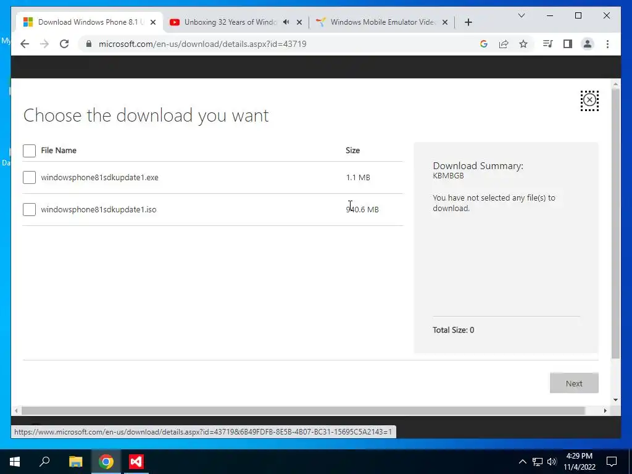Click the 1.1 MB size value
This screenshot has height=474, width=632.
(x=358, y=177)
